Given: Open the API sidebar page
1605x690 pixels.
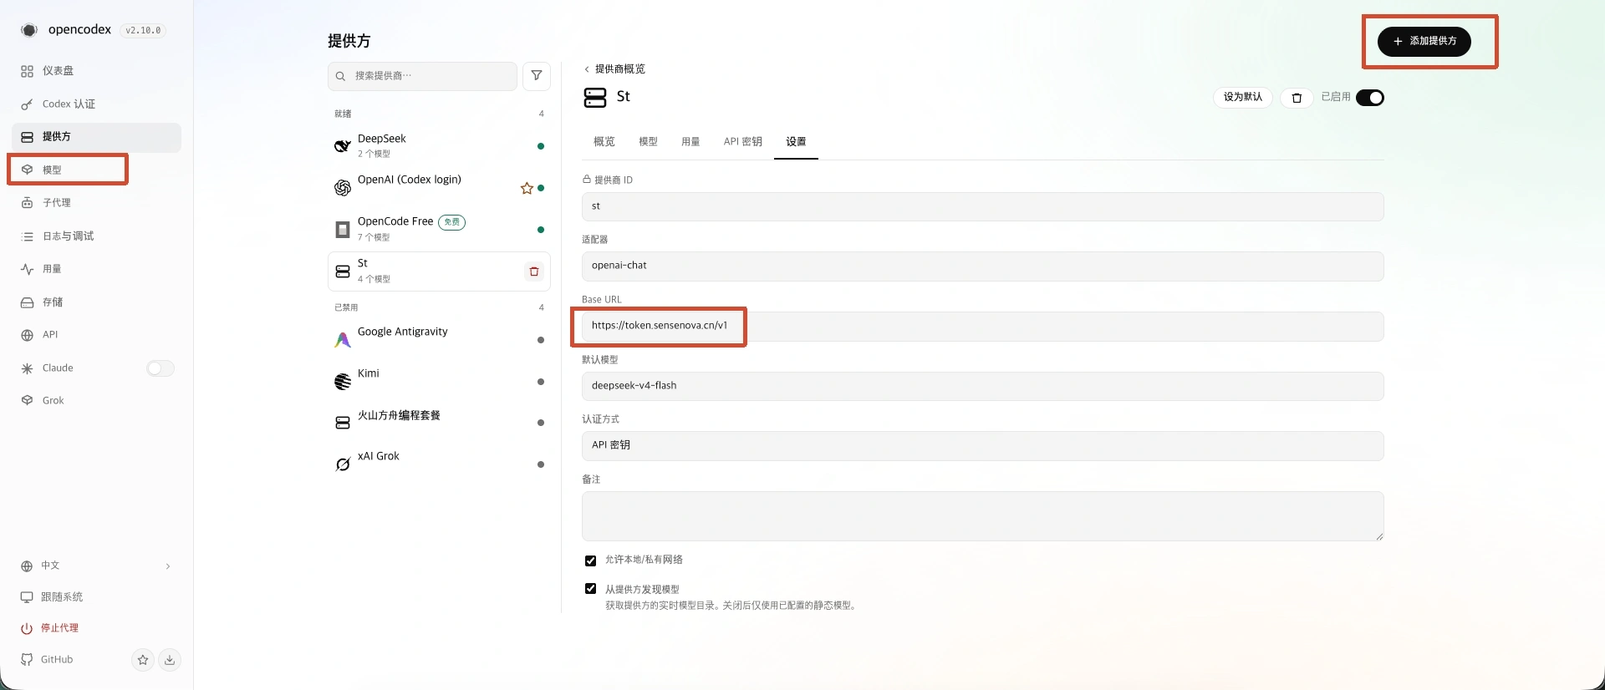Looking at the screenshot, I should pyautogui.click(x=96, y=335).
